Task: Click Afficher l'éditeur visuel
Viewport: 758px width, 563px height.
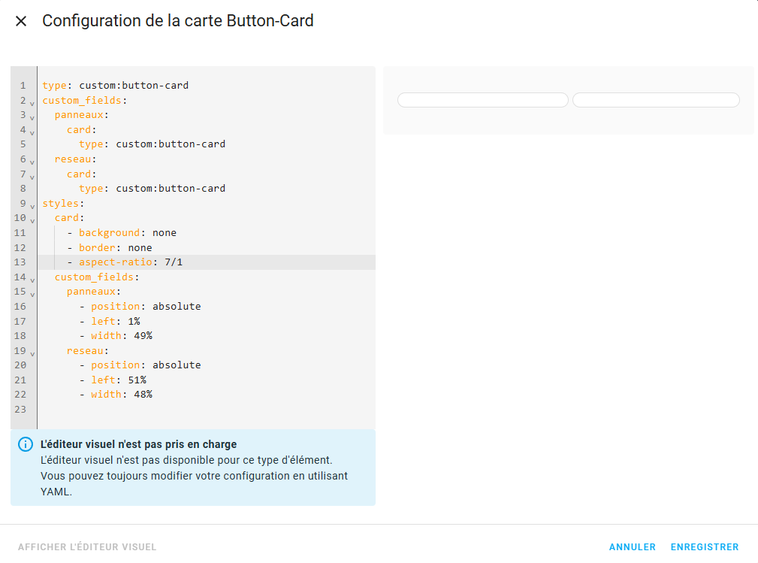Action: pyautogui.click(x=87, y=546)
